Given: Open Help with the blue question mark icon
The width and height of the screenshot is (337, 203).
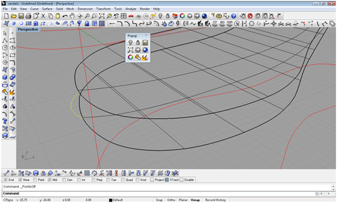Looking at the screenshot, I should point(234,16).
